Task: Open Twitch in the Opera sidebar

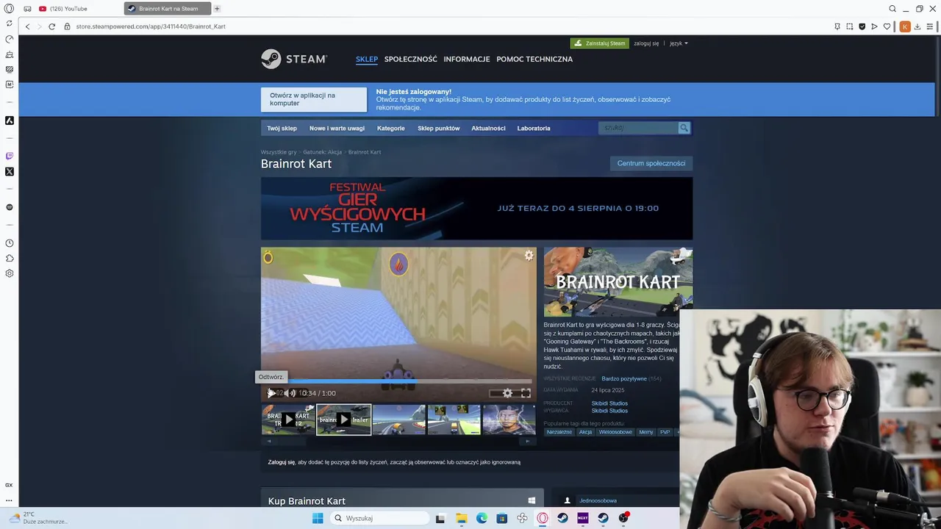Action: point(10,156)
